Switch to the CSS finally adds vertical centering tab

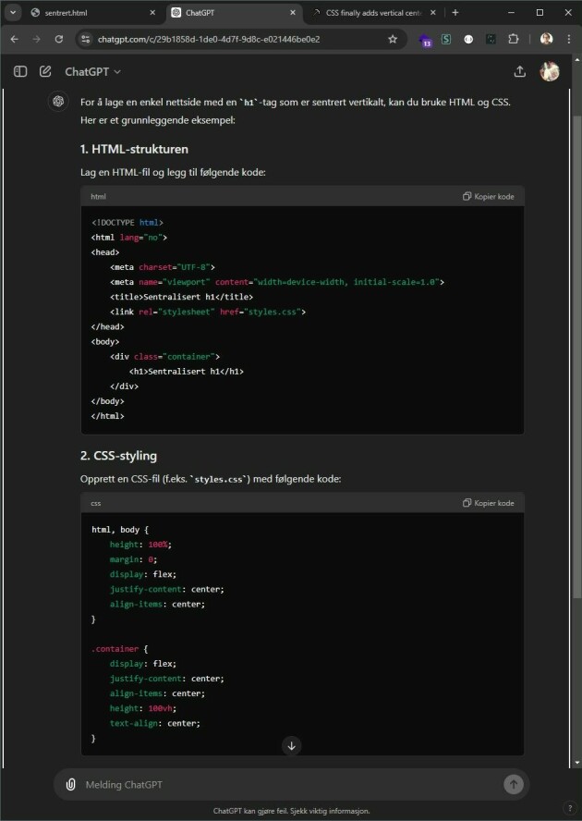point(374,13)
